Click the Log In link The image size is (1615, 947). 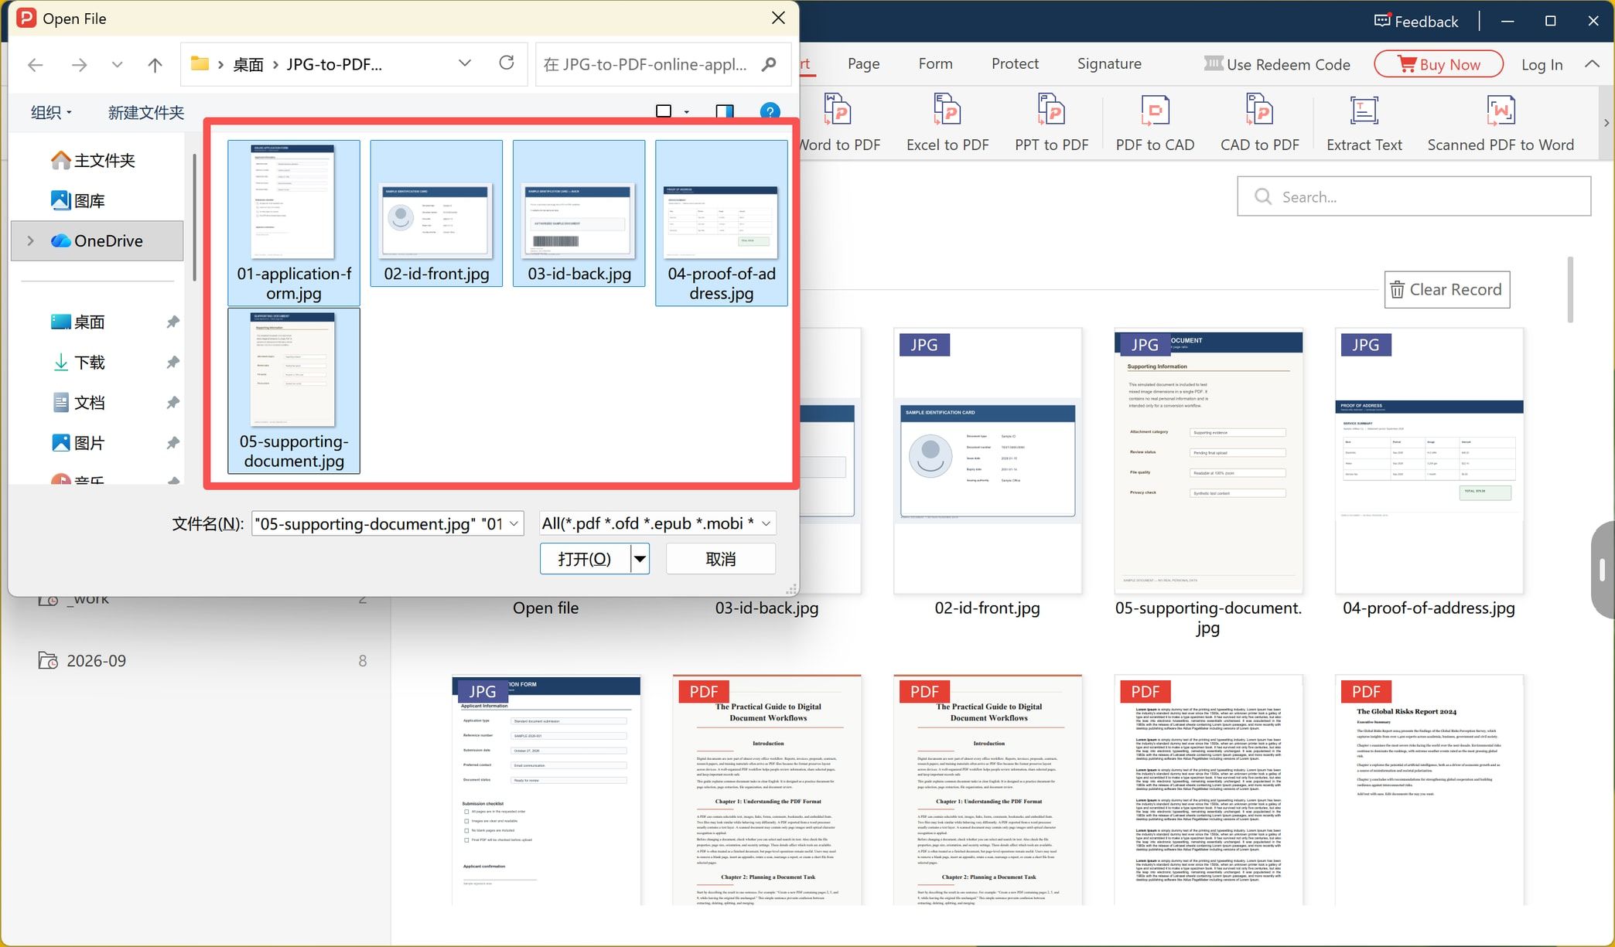click(1542, 65)
